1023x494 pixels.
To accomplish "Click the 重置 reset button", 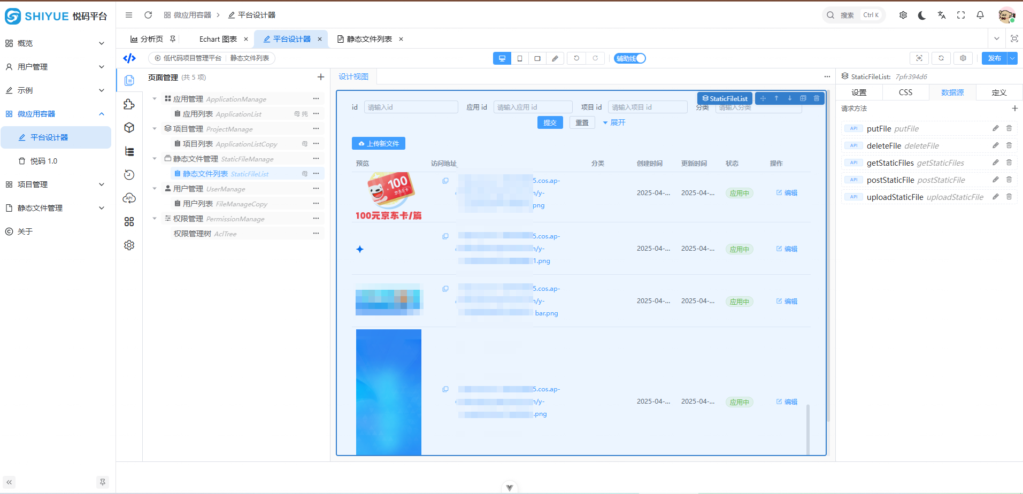I will (x=582, y=122).
